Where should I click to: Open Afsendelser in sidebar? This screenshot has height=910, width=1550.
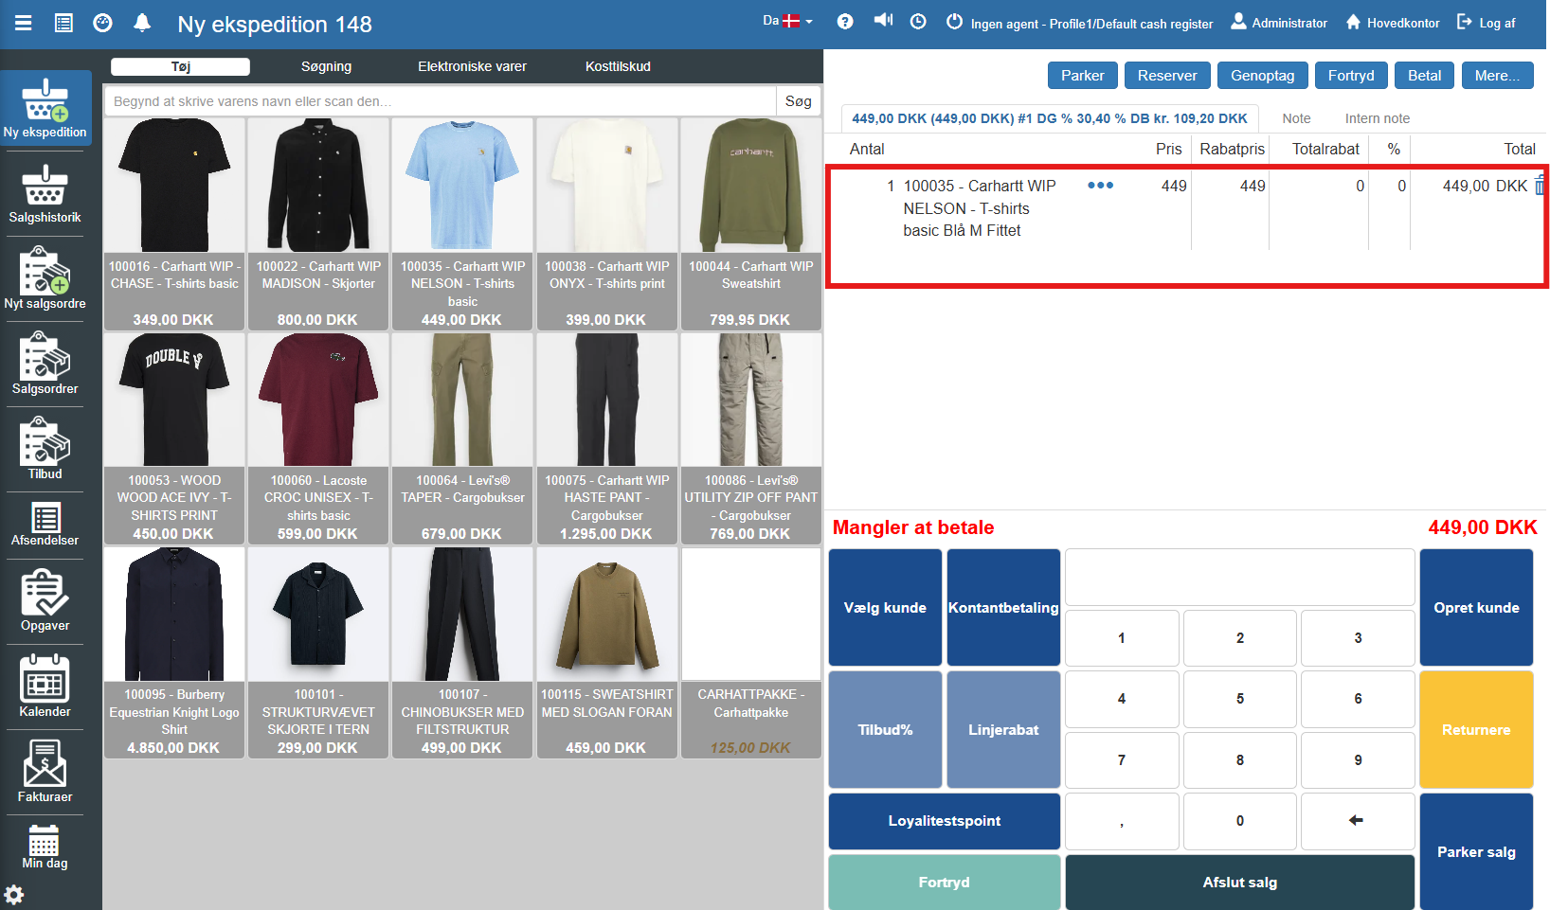point(45,525)
